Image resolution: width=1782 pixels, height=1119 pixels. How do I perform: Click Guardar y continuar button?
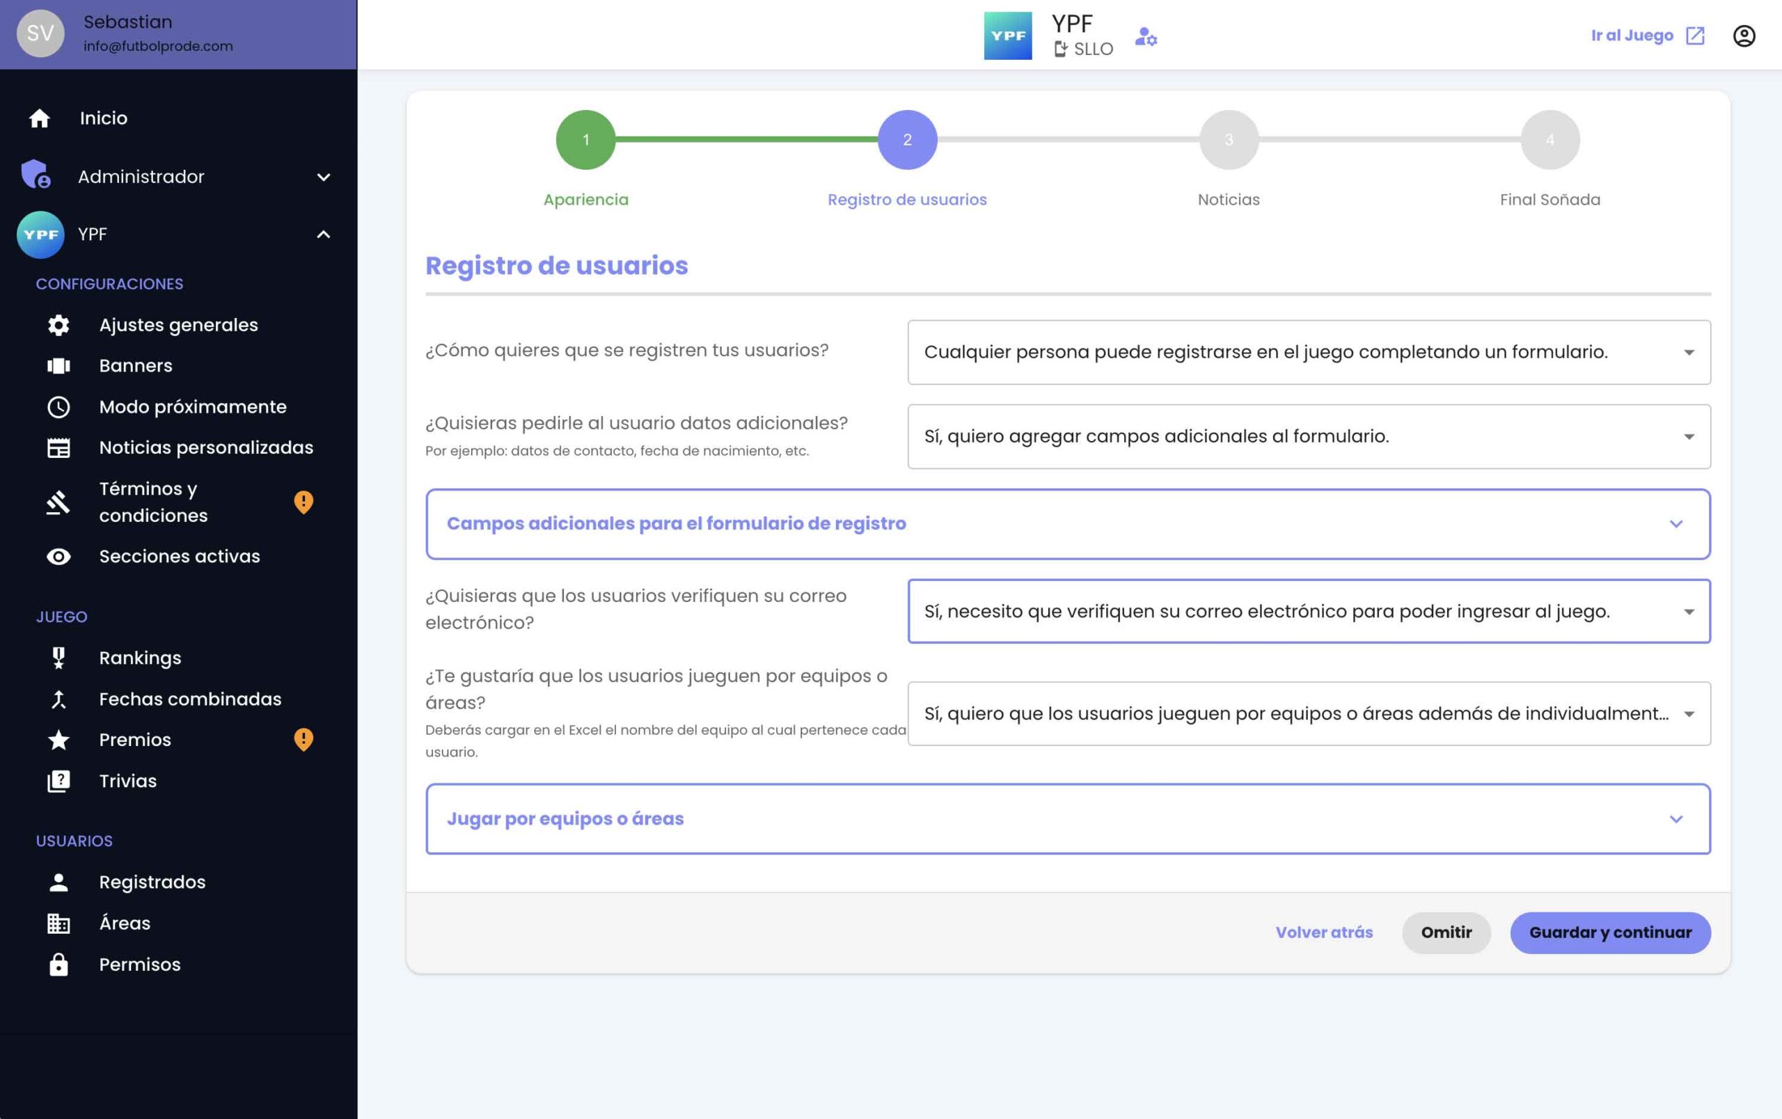1609,932
